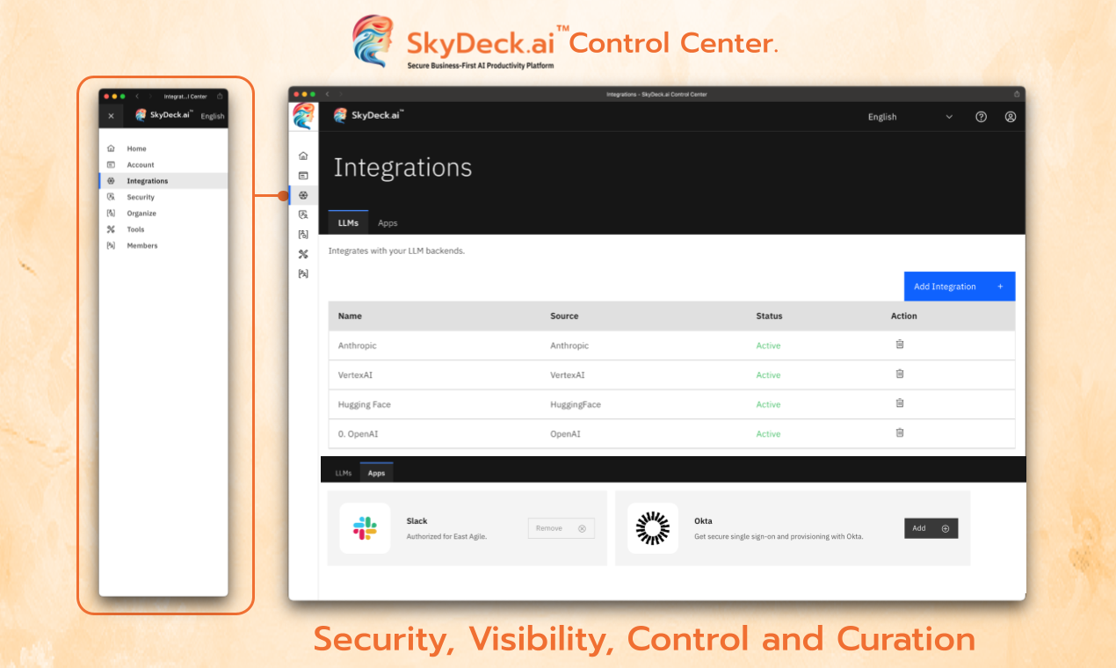
Task: Close the expanded menu with X in small window
Action: point(111,116)
